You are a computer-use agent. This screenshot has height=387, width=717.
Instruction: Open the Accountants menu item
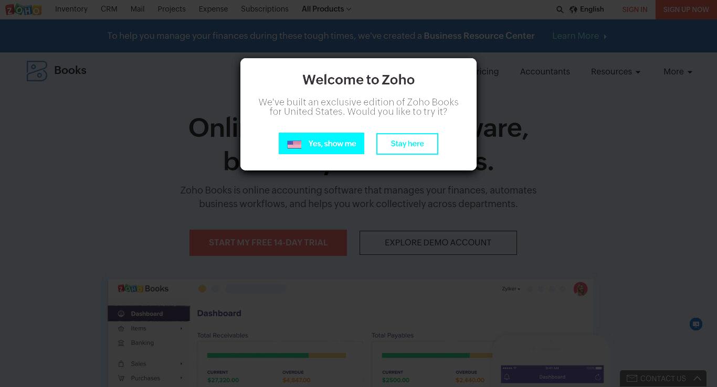[x=545, y=72]
